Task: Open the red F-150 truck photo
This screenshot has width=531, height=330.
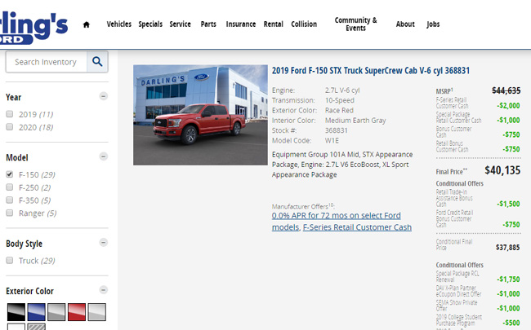Action: click(200, 115)
